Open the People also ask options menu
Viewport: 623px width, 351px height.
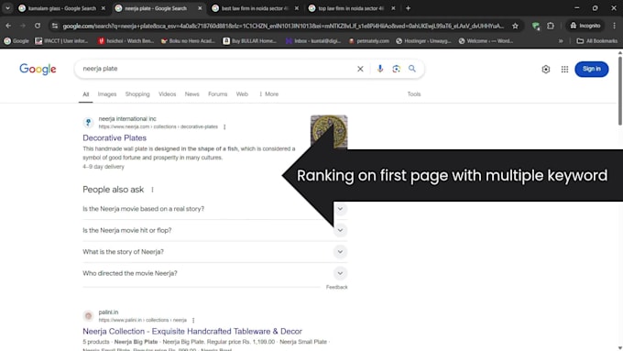tap(152, 190)
